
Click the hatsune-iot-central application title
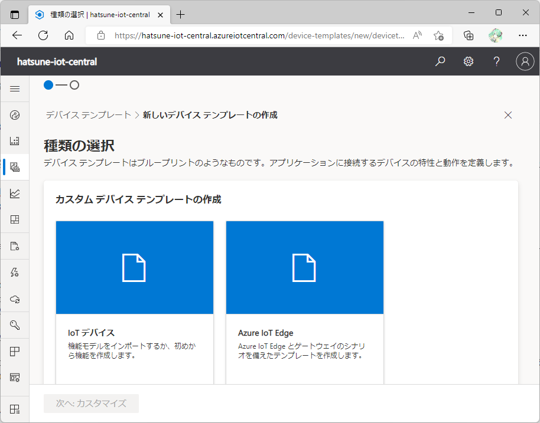point(57,62)
